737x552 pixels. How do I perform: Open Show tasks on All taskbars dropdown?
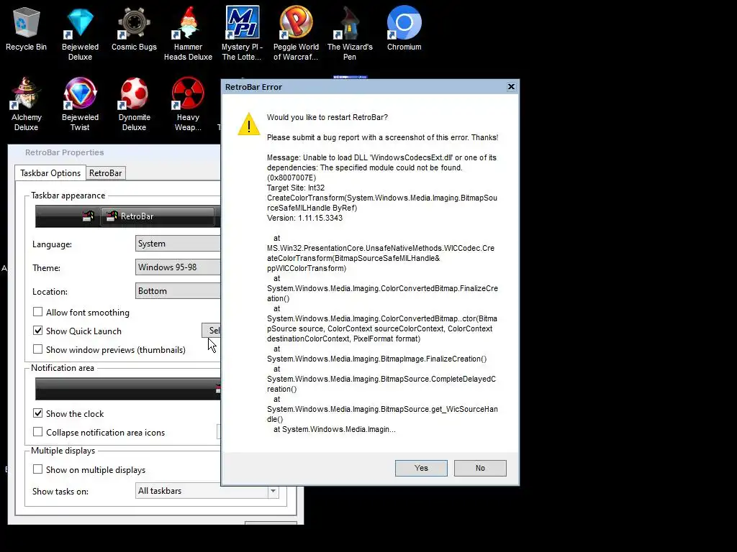[207, 491]
